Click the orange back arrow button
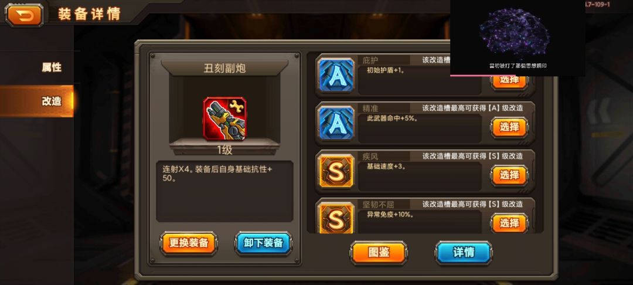Image resolution: width=633 pixels, height=285 pixels. [x=24, y=15]
